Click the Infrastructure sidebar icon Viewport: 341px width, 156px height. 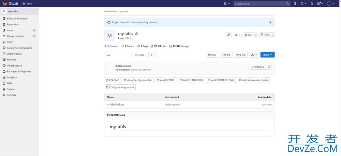4,66
